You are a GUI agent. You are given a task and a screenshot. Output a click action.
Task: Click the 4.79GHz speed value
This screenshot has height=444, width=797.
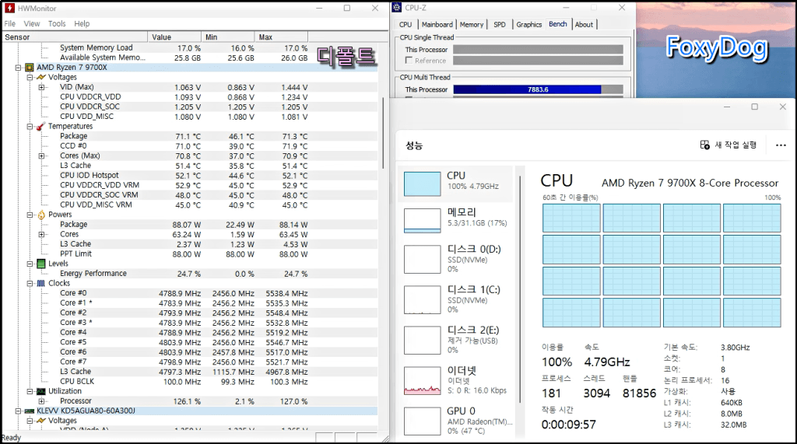click(x=607, y=362)
